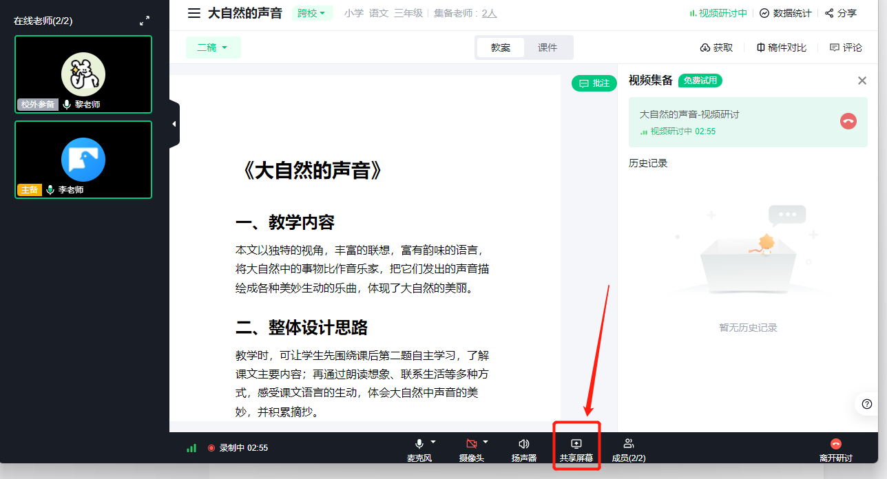Click the 视频研讨中 02:55 timer text
Viewport: 887px width, 479px height.
[682, 131]
